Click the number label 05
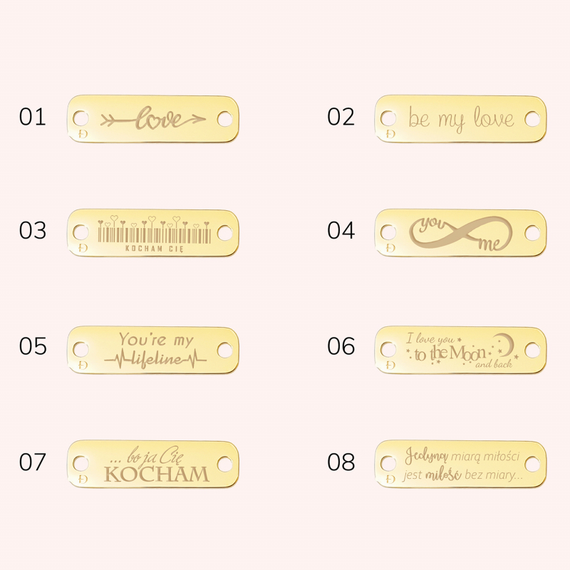Image resolution: width=570 pixels, height=570 pixels. pyautogui.click(x=33, y=346)
